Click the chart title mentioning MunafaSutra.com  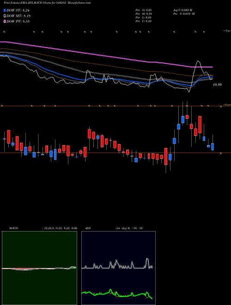pyautogui.click(x=47, y=3)
